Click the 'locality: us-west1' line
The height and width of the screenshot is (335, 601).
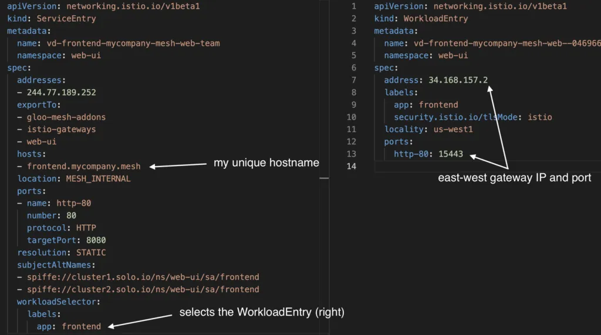428,129
